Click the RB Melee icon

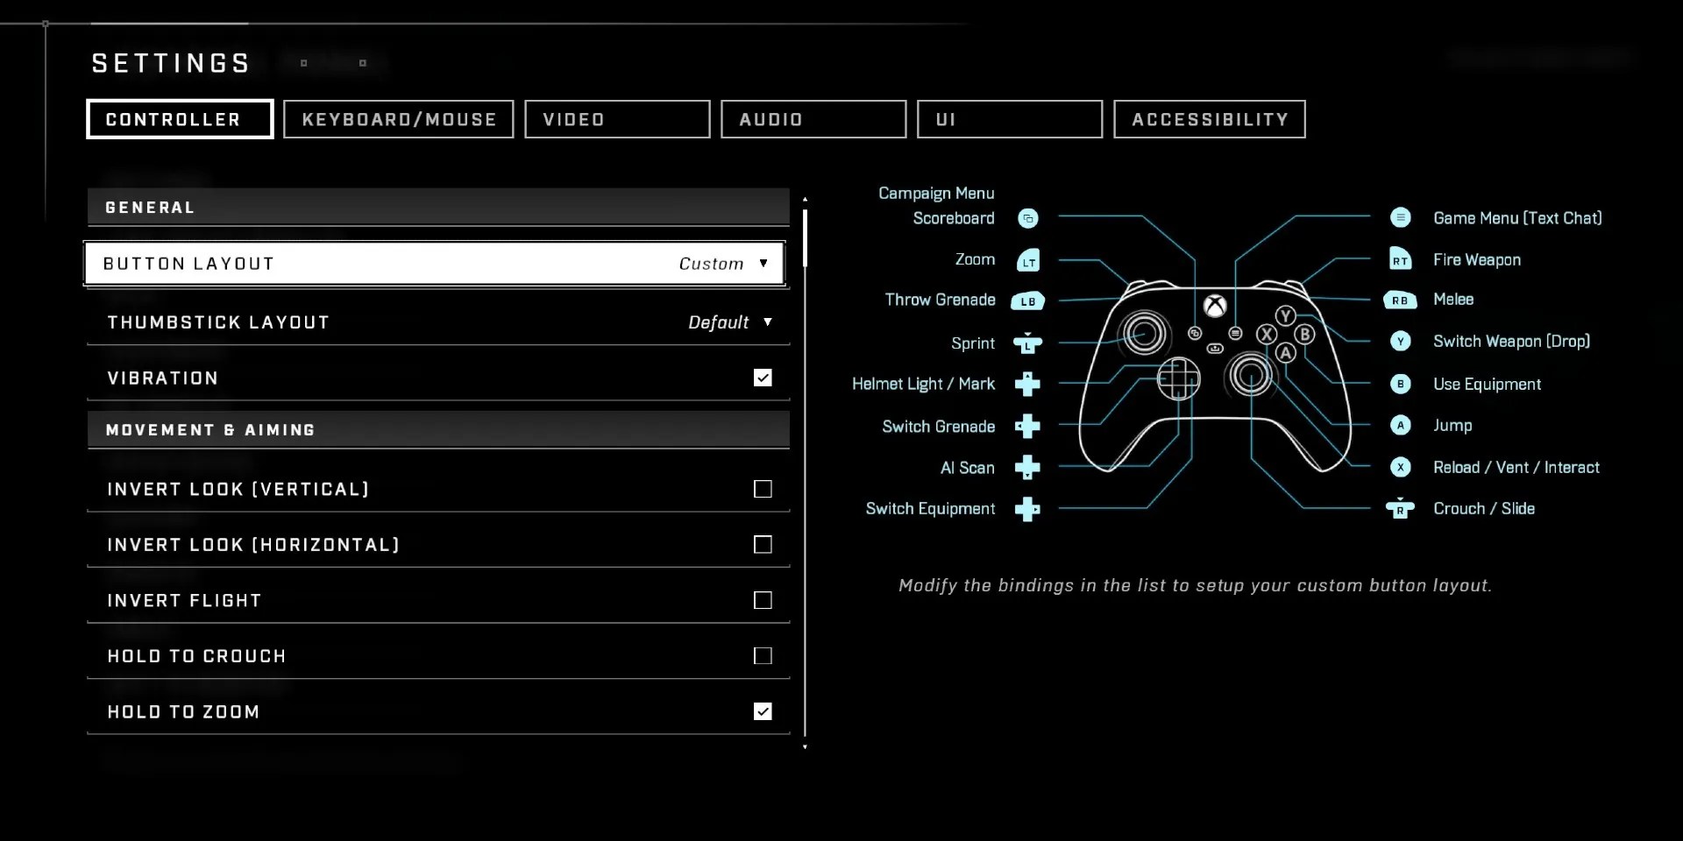(x=1400, y=300)
